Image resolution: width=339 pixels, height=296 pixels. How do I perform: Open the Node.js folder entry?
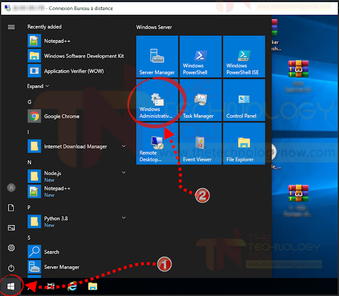pyautogui.click(x=77, y=176)
